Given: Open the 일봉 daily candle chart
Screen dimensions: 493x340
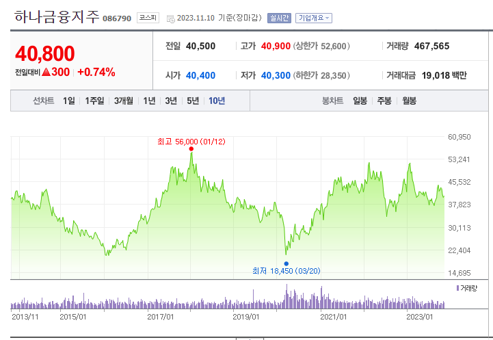Looking at the screenshot, I should tap(360, 101).
